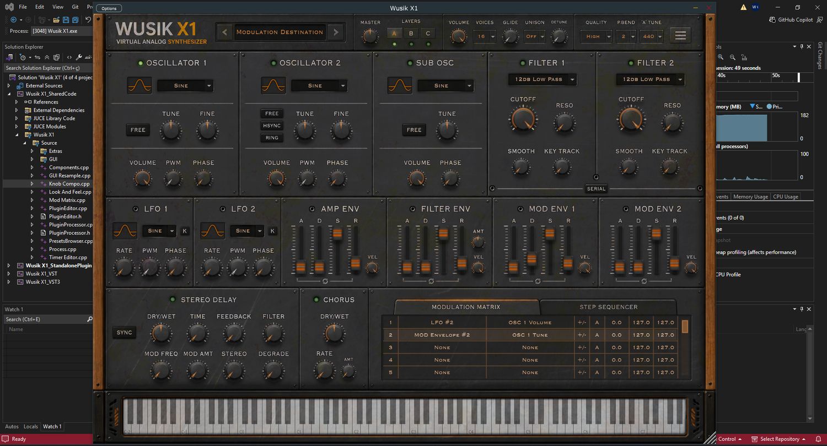The image size is (827, 446).
Task: Expand GUI folder in Solution Explorer
Action: (32, 159)
